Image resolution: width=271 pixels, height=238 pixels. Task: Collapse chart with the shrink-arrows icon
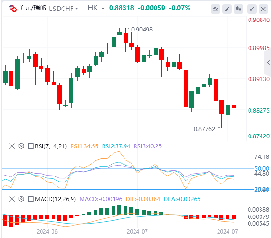(x=252, y=9)
